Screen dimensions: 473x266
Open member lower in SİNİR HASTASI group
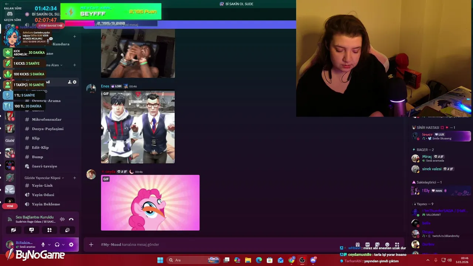[x=442, y=136]
